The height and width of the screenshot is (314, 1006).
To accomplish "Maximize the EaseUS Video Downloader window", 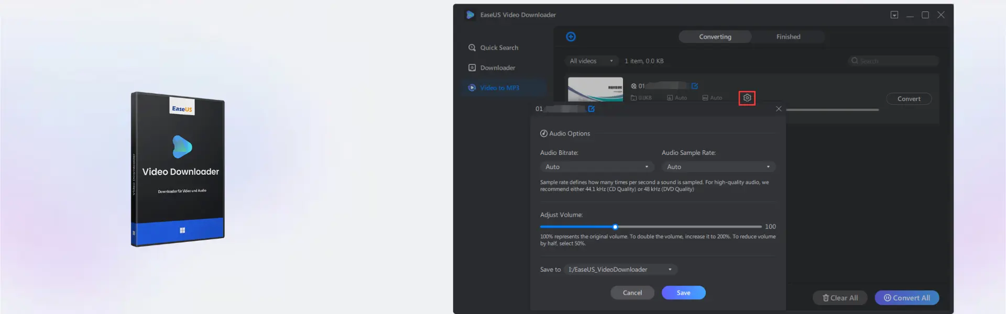I will pyautogui.click(x=925, y=15).
